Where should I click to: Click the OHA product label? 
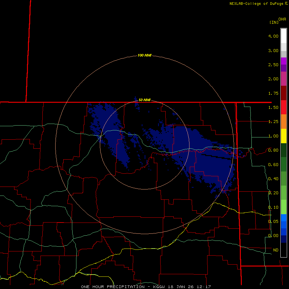282,19
